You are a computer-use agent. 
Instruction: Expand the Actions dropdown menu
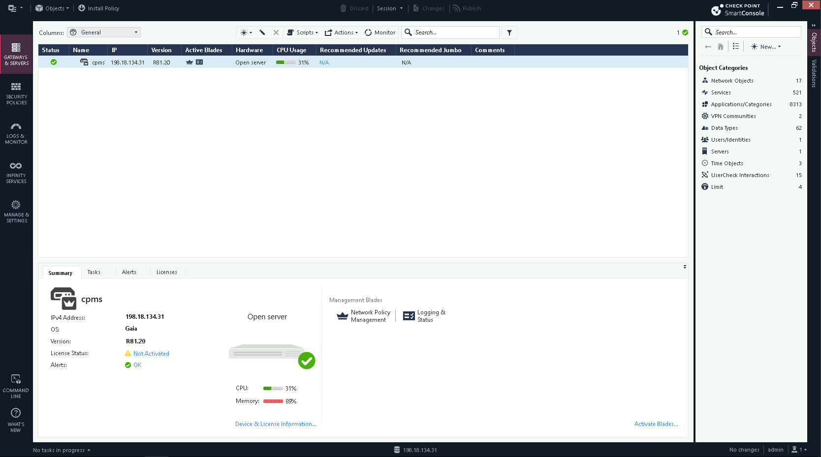point(342,32)
